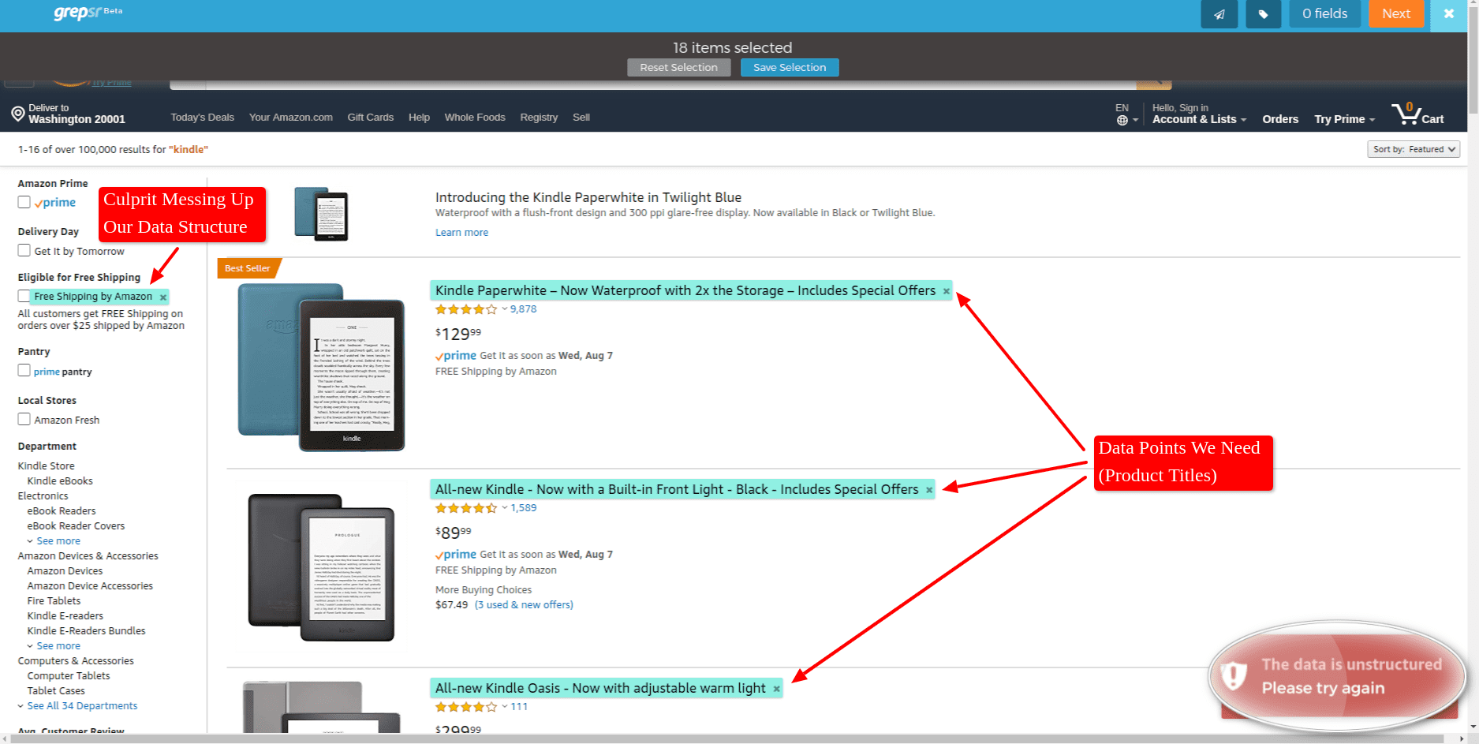Open Gift Cards nav item
The image size is (1479, 744).
click(x=370, y=118)
